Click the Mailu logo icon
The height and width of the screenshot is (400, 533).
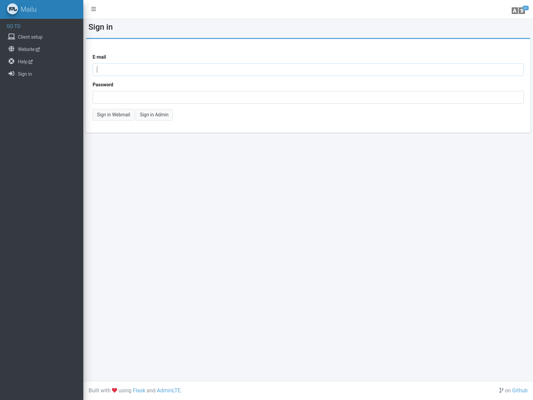click(13, 9)
